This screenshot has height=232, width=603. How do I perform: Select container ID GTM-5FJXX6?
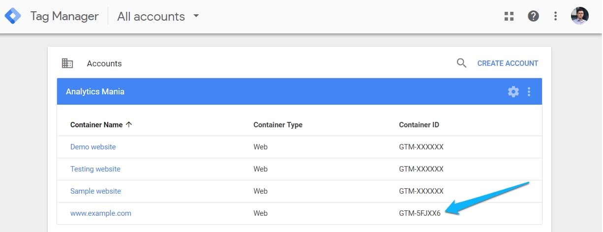pyautogui.click(x=420, y=213)
